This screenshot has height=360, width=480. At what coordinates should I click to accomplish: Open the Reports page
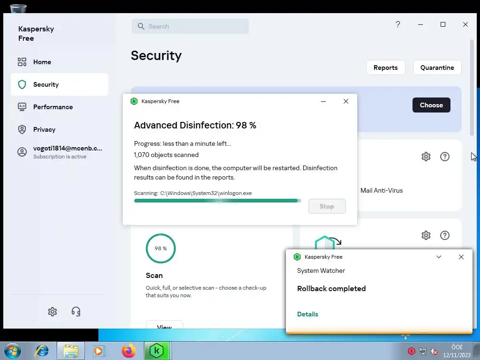[385, 67]
